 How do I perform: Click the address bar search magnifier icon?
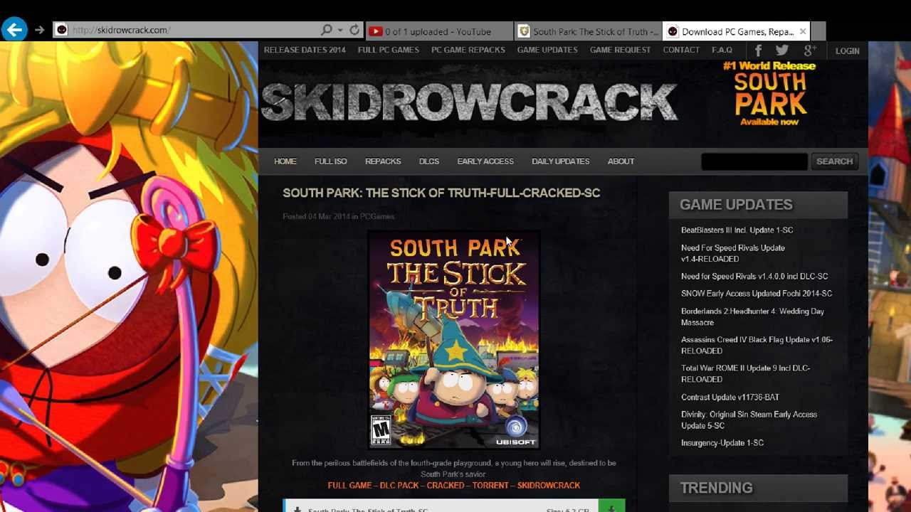pyautogui.click(x=326, y=30)
